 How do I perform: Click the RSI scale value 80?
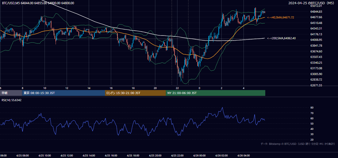coord(312,108)
